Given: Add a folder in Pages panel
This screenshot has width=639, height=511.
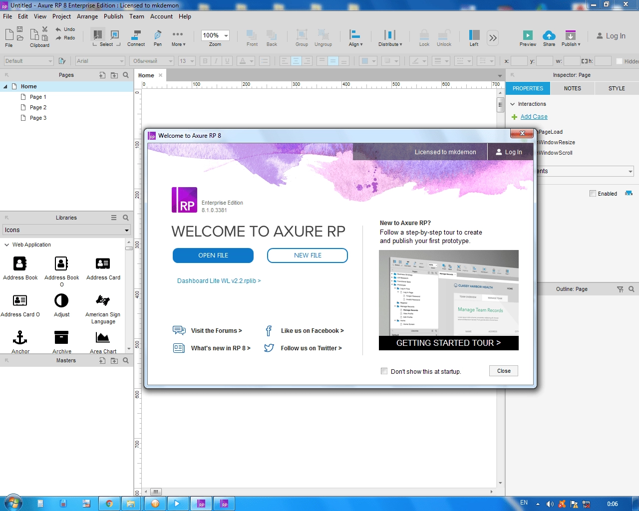Looking at the screenshot, I should [114, 75].
